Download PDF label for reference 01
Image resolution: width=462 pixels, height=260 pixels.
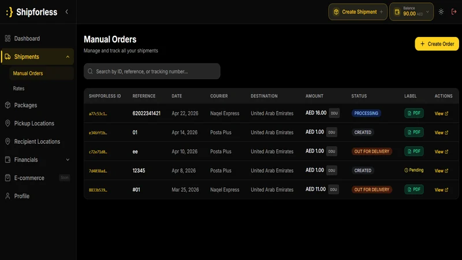click(x=413, y=132)
